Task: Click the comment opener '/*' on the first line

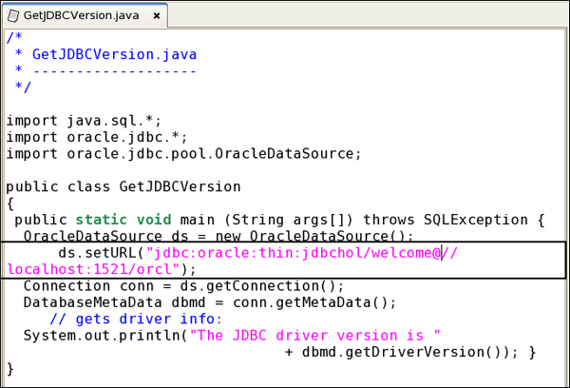Action: click(x=15, y=37)
